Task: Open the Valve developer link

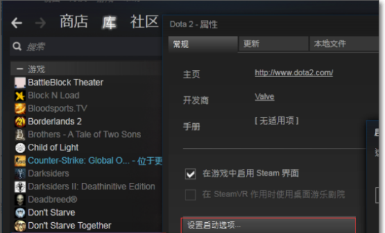Action: 264,96
